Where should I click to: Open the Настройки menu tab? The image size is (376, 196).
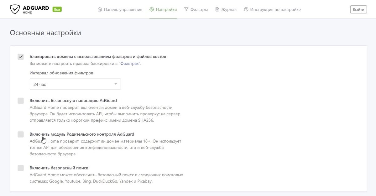pos(163,9)
